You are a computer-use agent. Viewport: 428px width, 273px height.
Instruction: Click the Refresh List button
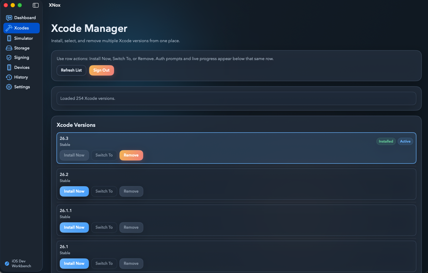point(71,70)
